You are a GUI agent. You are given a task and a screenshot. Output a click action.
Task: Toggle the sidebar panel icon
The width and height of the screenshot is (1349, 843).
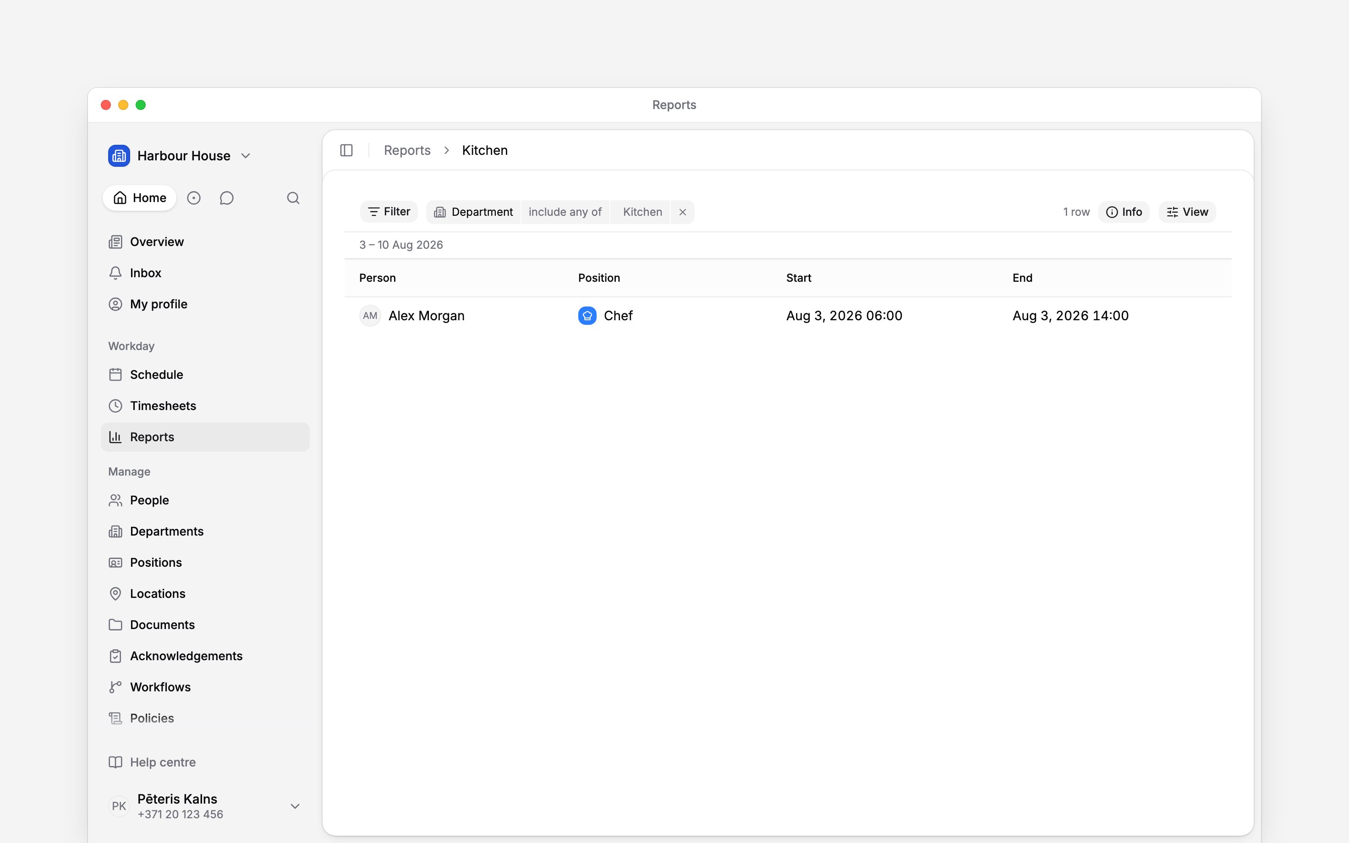(346, 151)
